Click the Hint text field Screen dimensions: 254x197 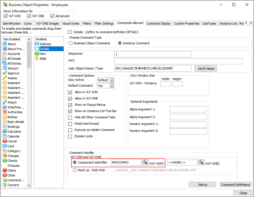[178, 61]
